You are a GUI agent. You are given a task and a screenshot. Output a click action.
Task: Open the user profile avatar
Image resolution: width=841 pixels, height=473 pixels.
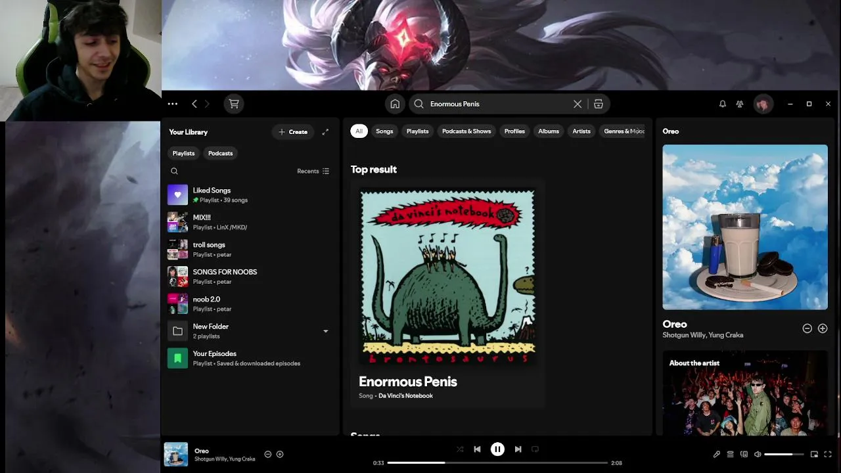click(763, 104)
